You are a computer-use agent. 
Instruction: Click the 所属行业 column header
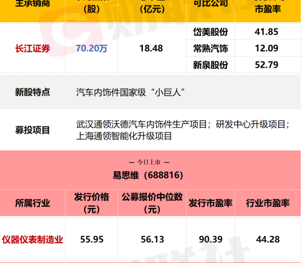tap(33, 203)
